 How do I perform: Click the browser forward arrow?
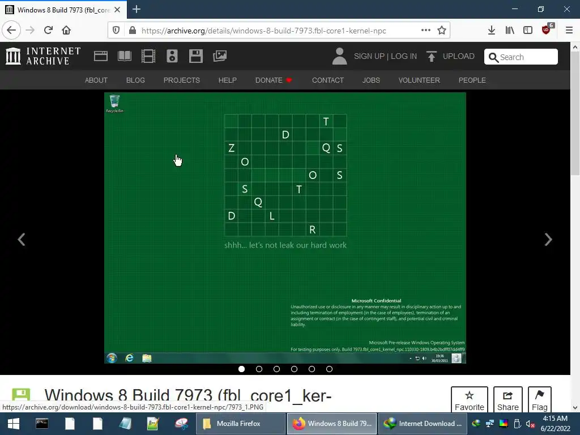click(x=30, y=31)
